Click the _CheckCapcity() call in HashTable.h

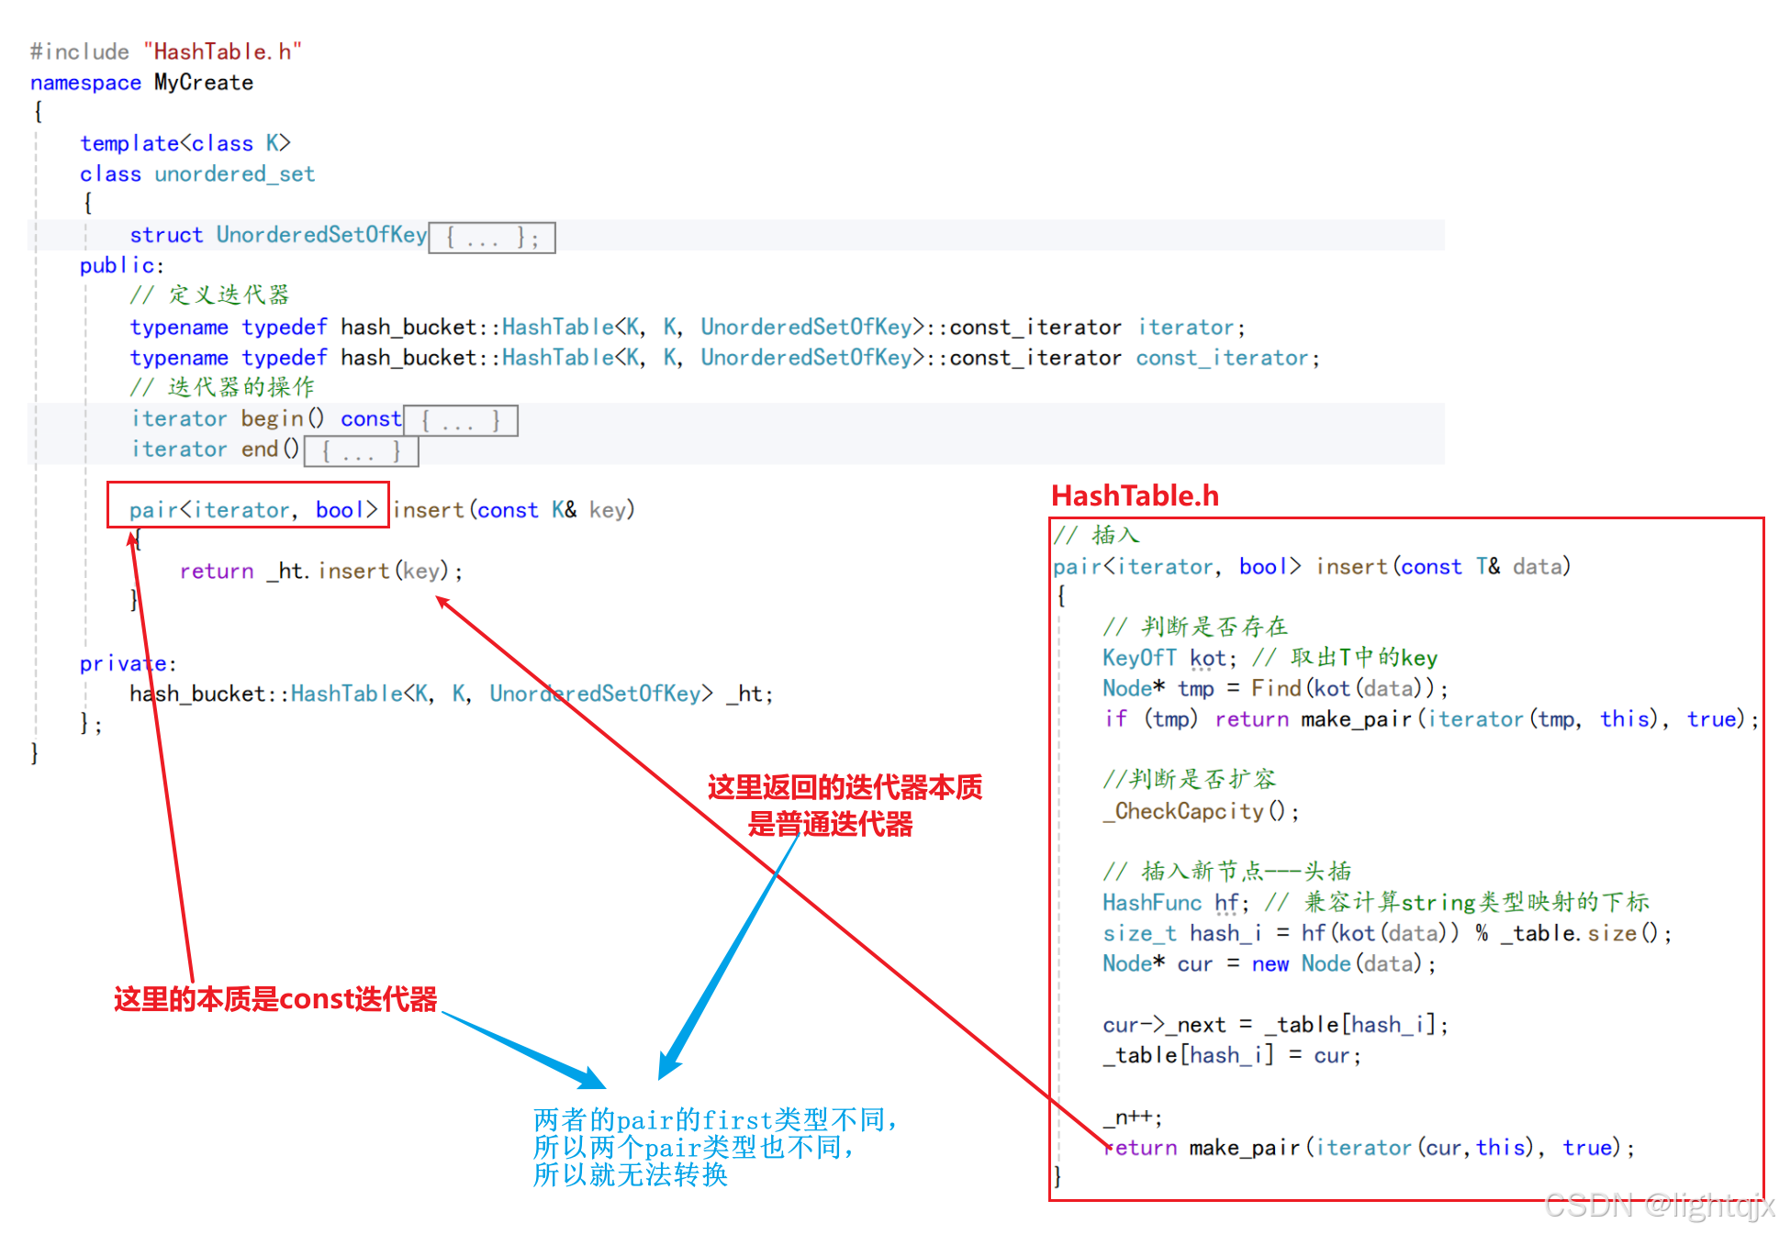pos(1200,811)
